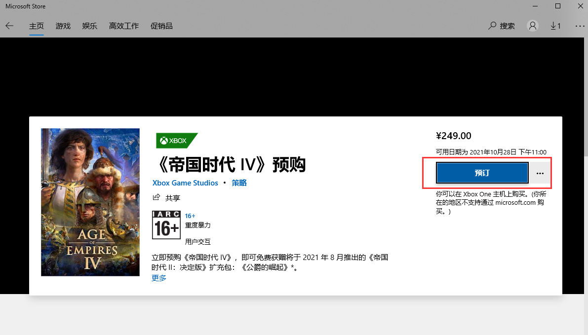Click the IARC 16+ rating badge
Screen dimensions: 588x335
click(x=166, y=225)
